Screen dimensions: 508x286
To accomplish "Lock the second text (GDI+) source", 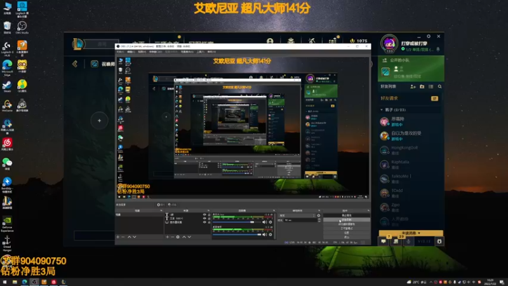I will pos(209,219).
